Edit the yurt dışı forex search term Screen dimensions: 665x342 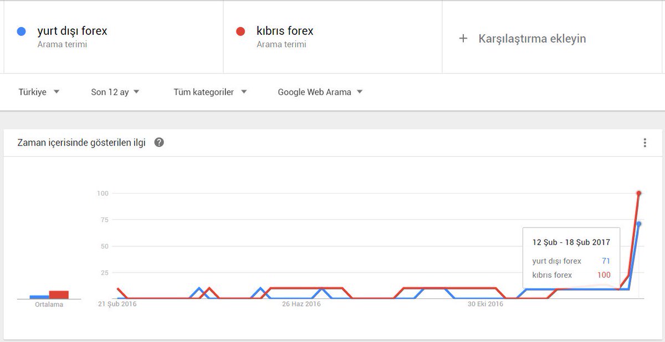coord(72,31)
